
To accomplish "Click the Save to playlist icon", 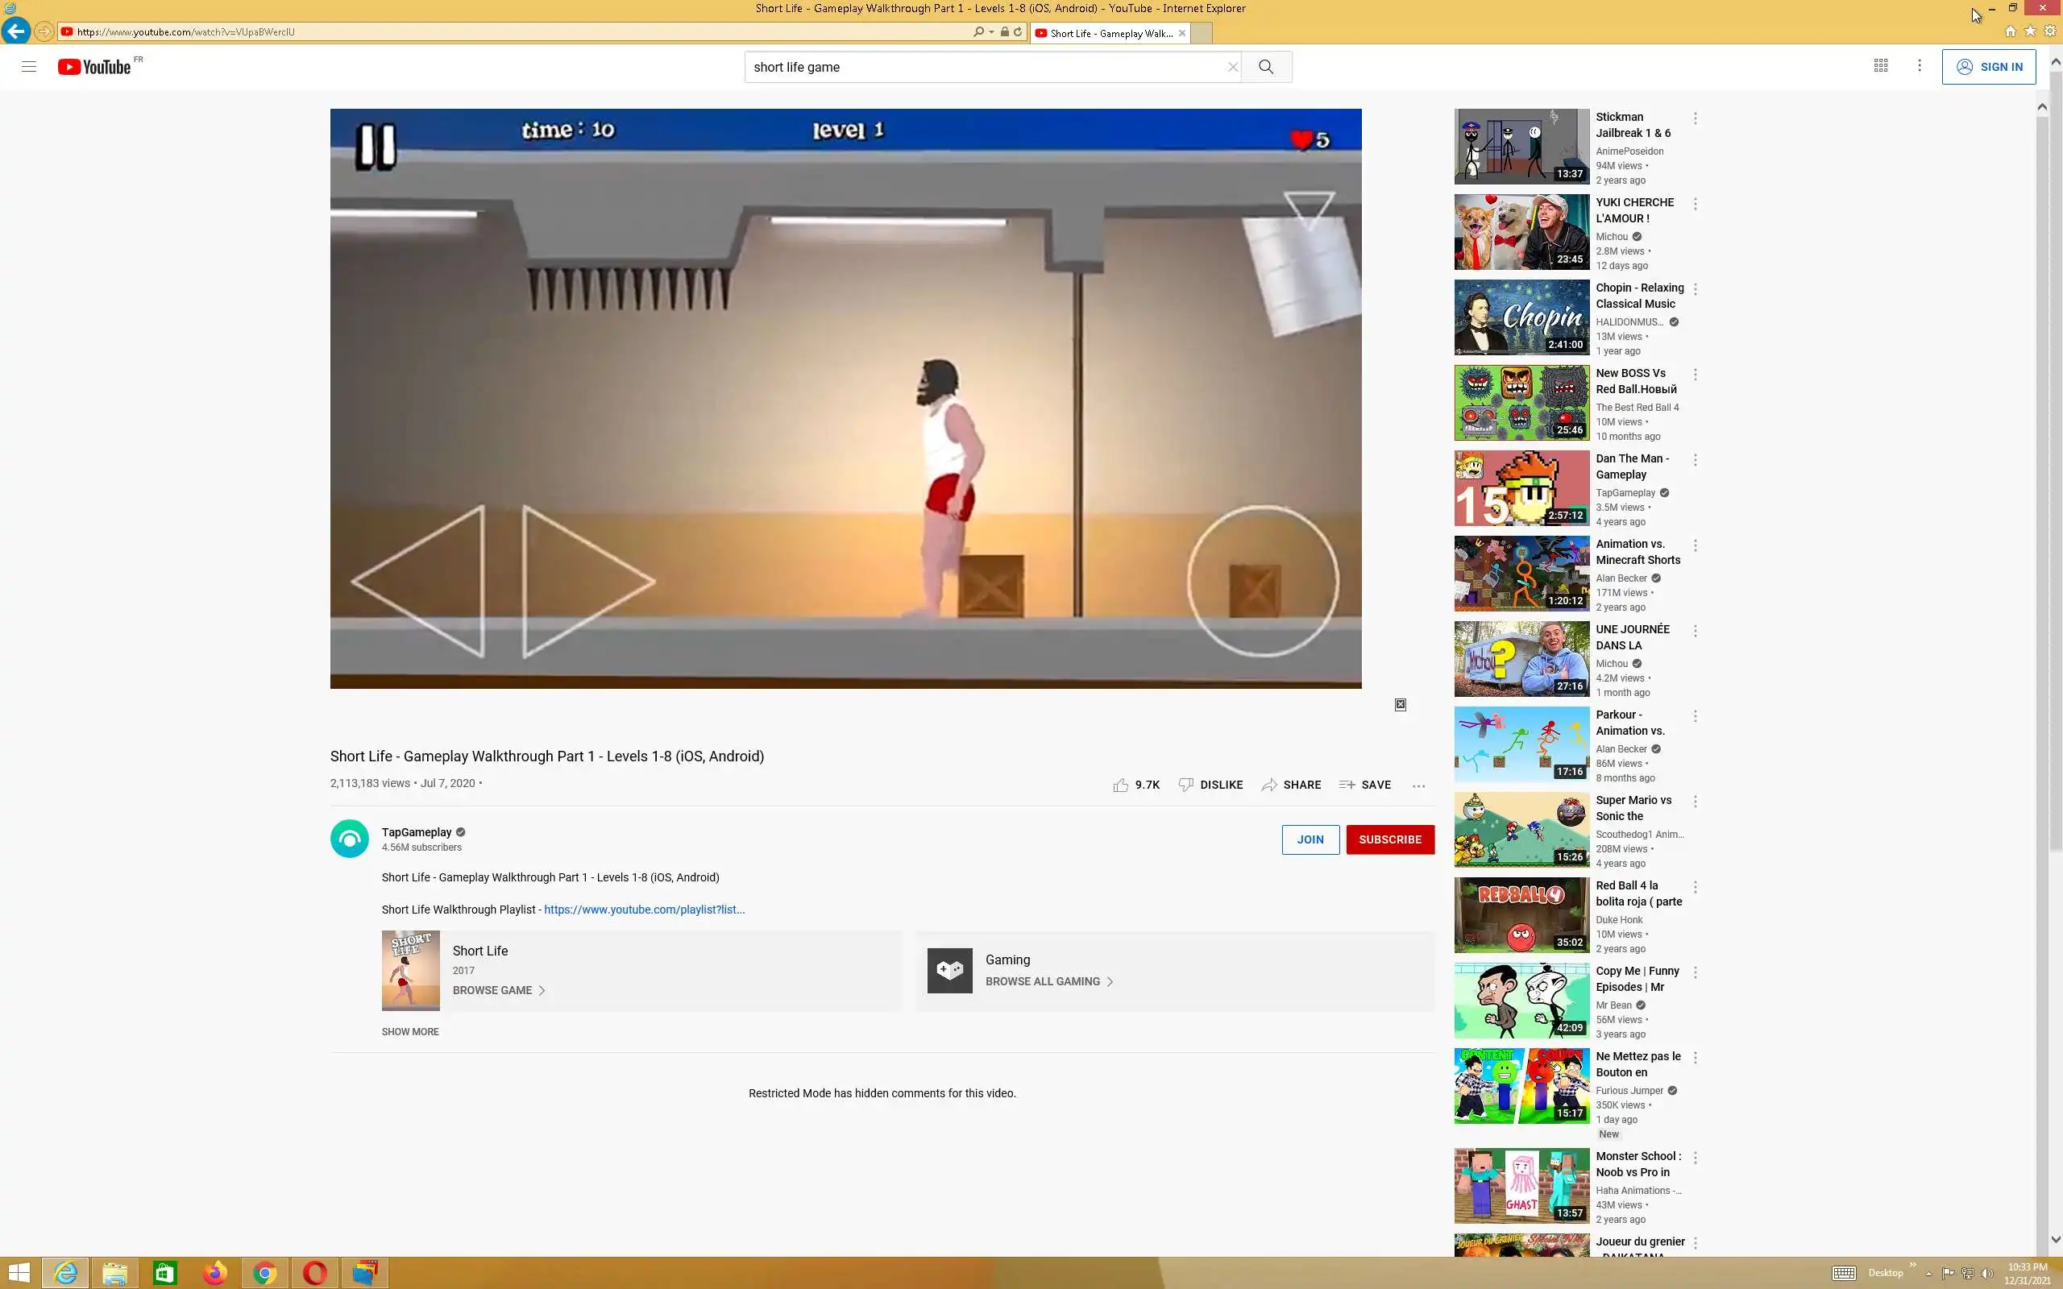I will pos(1347,785).
